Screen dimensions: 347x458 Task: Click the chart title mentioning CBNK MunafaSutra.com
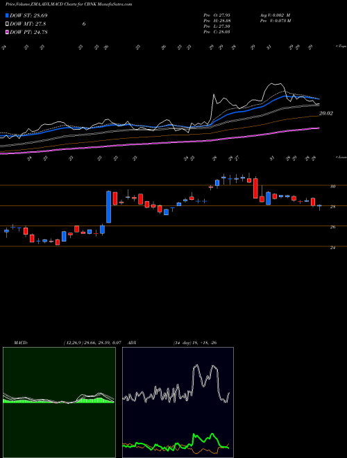click(x=69, y=4)
